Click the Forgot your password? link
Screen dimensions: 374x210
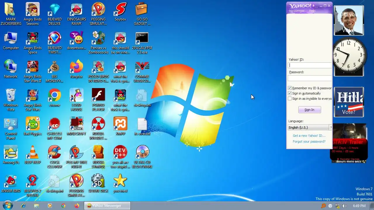tap(309, 141)
